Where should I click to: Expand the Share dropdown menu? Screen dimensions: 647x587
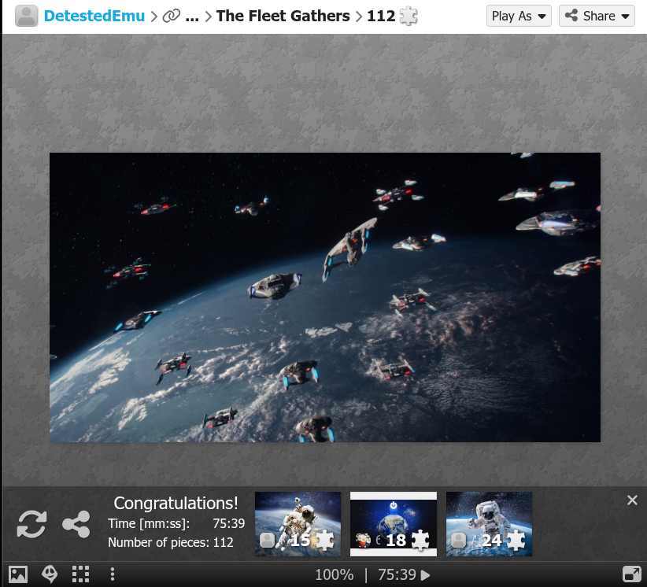[x=597, y=16]
